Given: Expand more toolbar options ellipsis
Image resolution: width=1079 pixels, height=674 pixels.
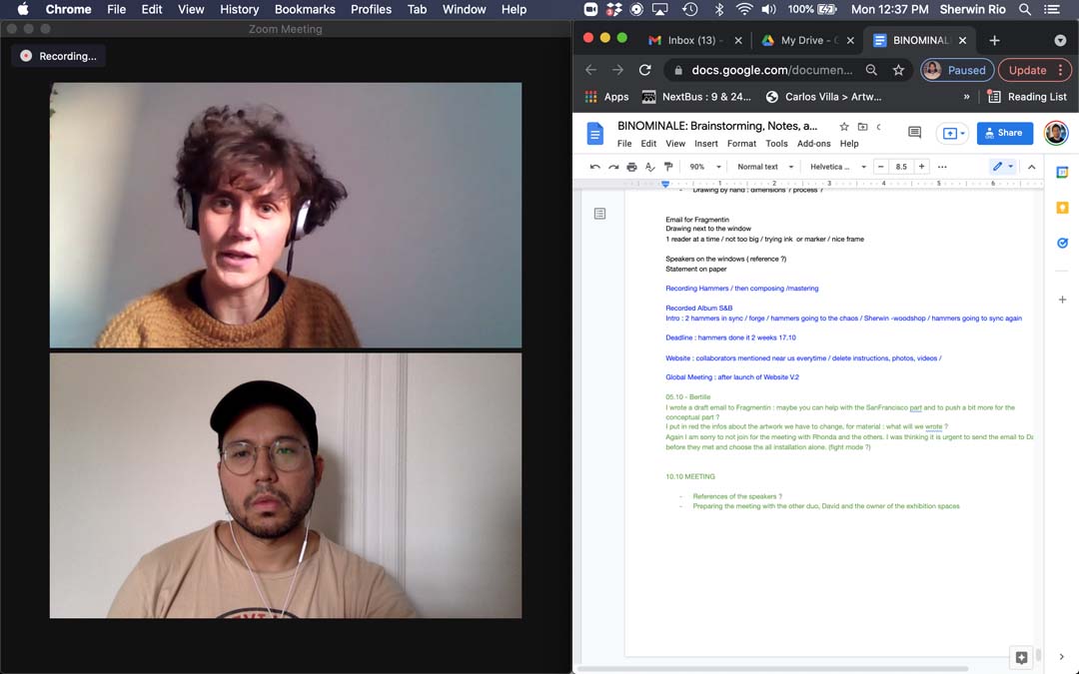Looking at the screenshot, I should [x=942, y=167].
